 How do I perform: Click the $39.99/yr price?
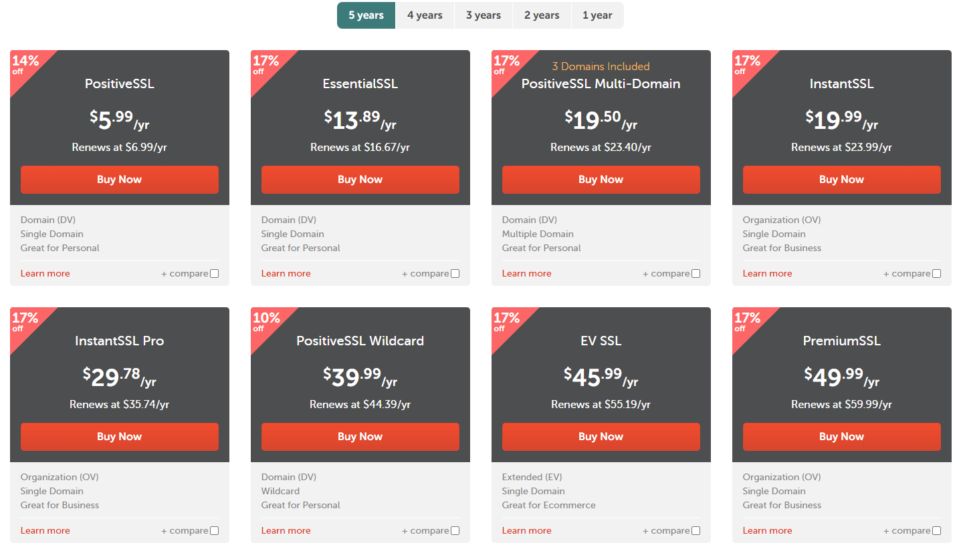(x=360, y=377)
